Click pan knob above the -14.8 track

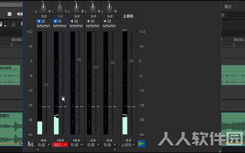[x=60, y=7]
